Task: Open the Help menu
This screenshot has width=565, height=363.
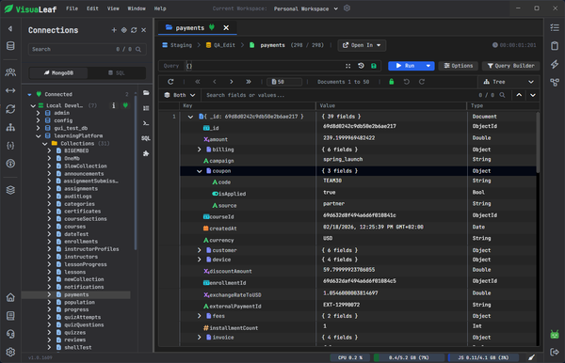Action: [x=160, y=8]
